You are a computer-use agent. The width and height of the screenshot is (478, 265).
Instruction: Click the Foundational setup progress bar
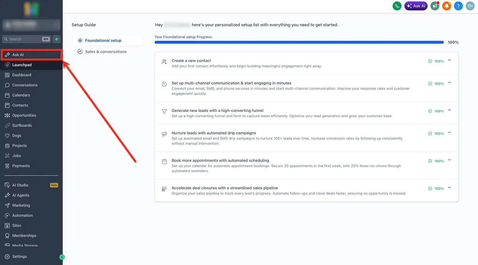[x=299, y=42]
